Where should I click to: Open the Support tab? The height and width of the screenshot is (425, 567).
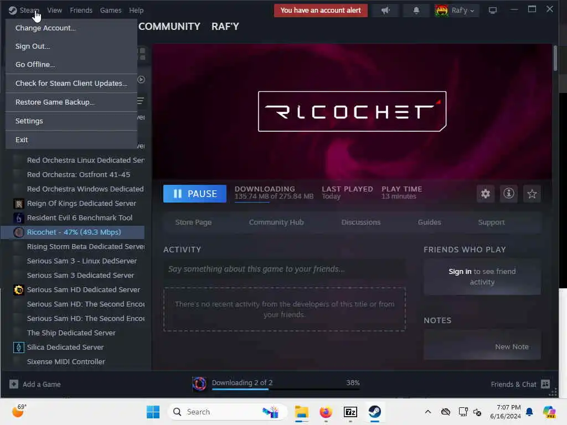pyautogui.click(x=491, y=222)
